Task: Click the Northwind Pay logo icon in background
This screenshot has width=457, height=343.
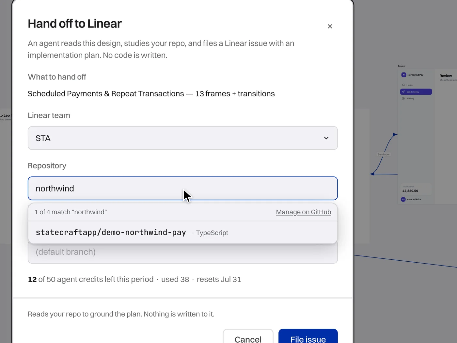Action: [x=404, y=75]
